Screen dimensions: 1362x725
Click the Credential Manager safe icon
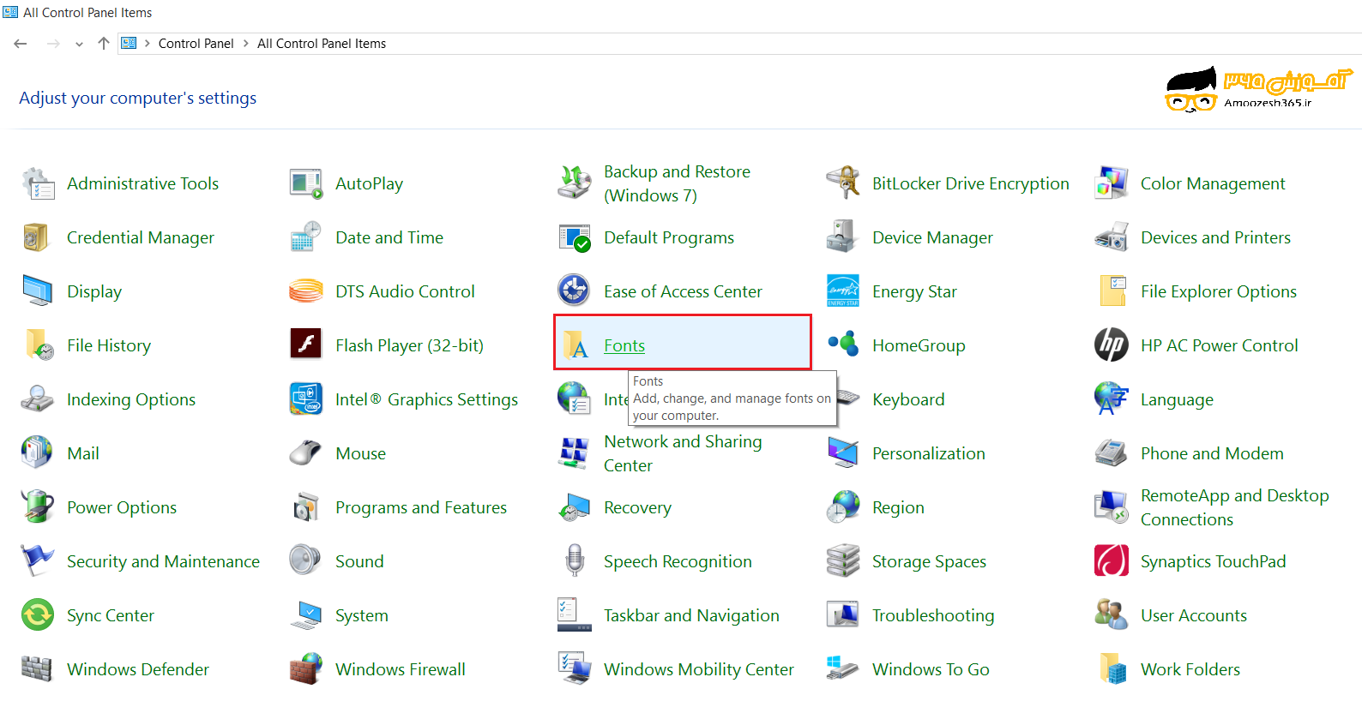tap(38, 237)
